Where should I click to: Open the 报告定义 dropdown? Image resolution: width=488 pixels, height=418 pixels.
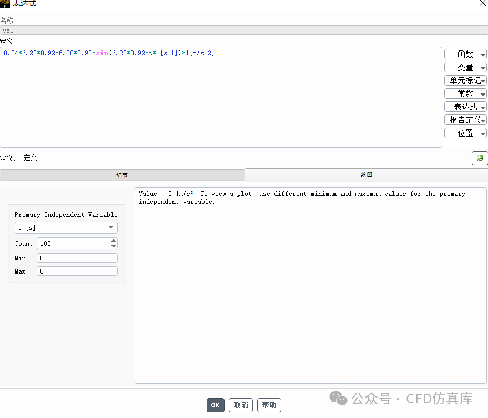[x=465, y=120]
